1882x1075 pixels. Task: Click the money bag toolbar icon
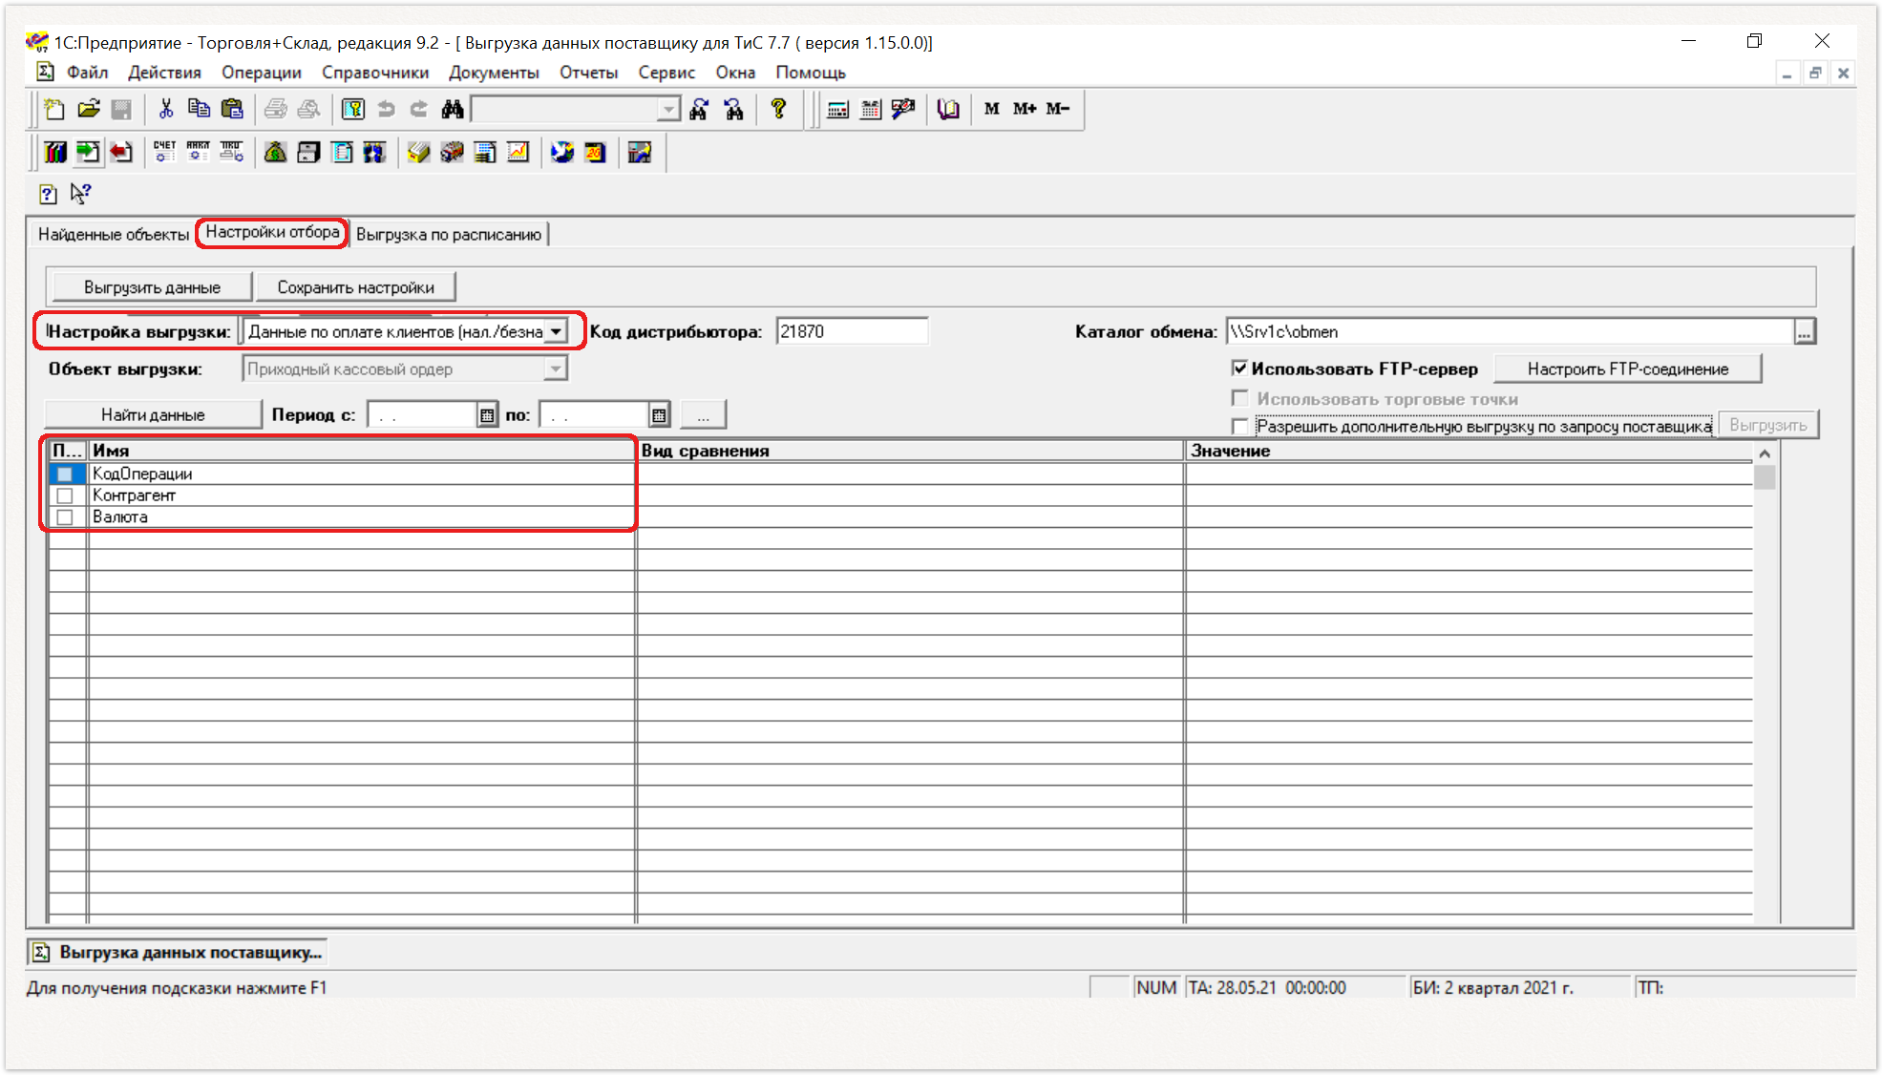275,152
